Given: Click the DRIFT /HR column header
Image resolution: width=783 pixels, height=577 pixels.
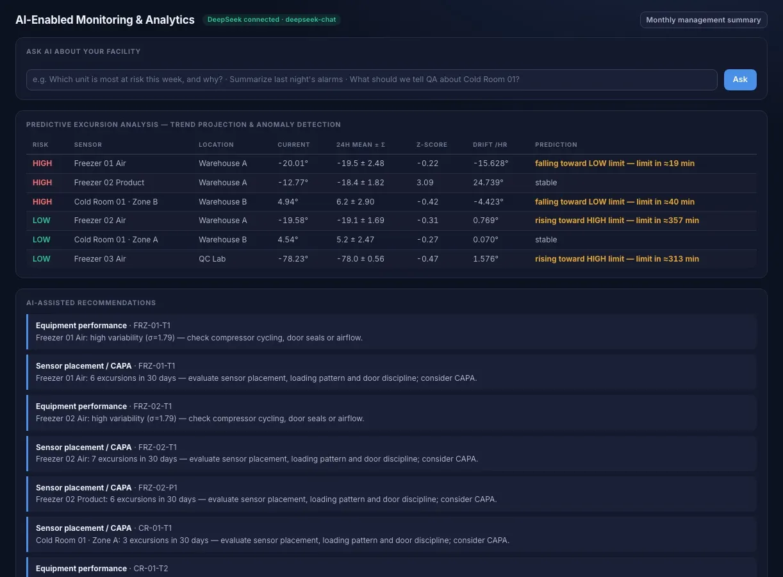Looking at the screenshot, I should point(490,145).
